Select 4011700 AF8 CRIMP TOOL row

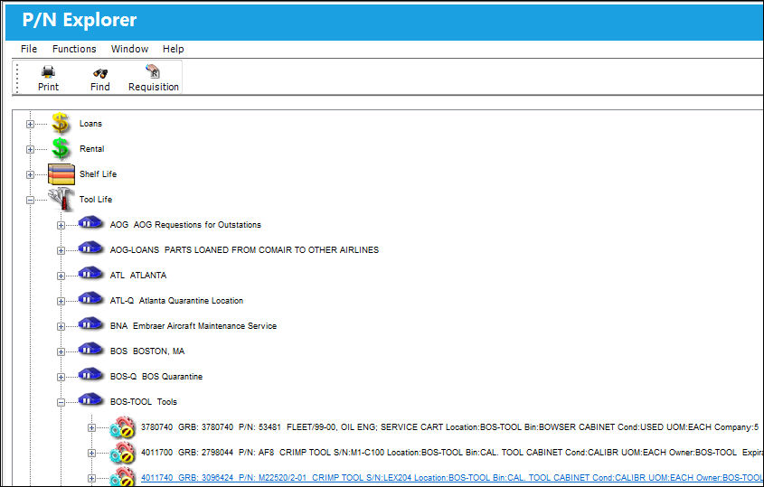(x=452, y=453)
